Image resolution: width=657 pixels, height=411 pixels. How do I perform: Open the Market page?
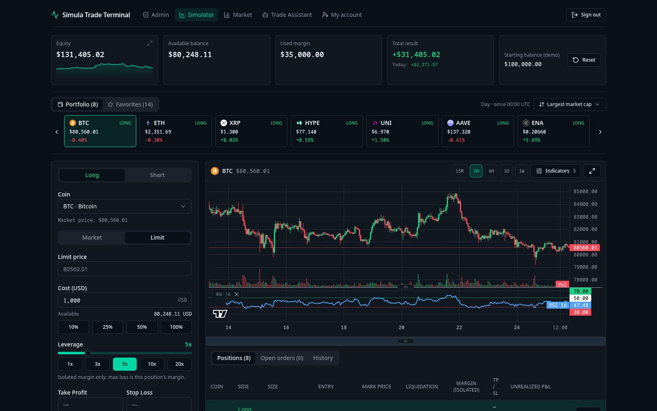[238, 15]
